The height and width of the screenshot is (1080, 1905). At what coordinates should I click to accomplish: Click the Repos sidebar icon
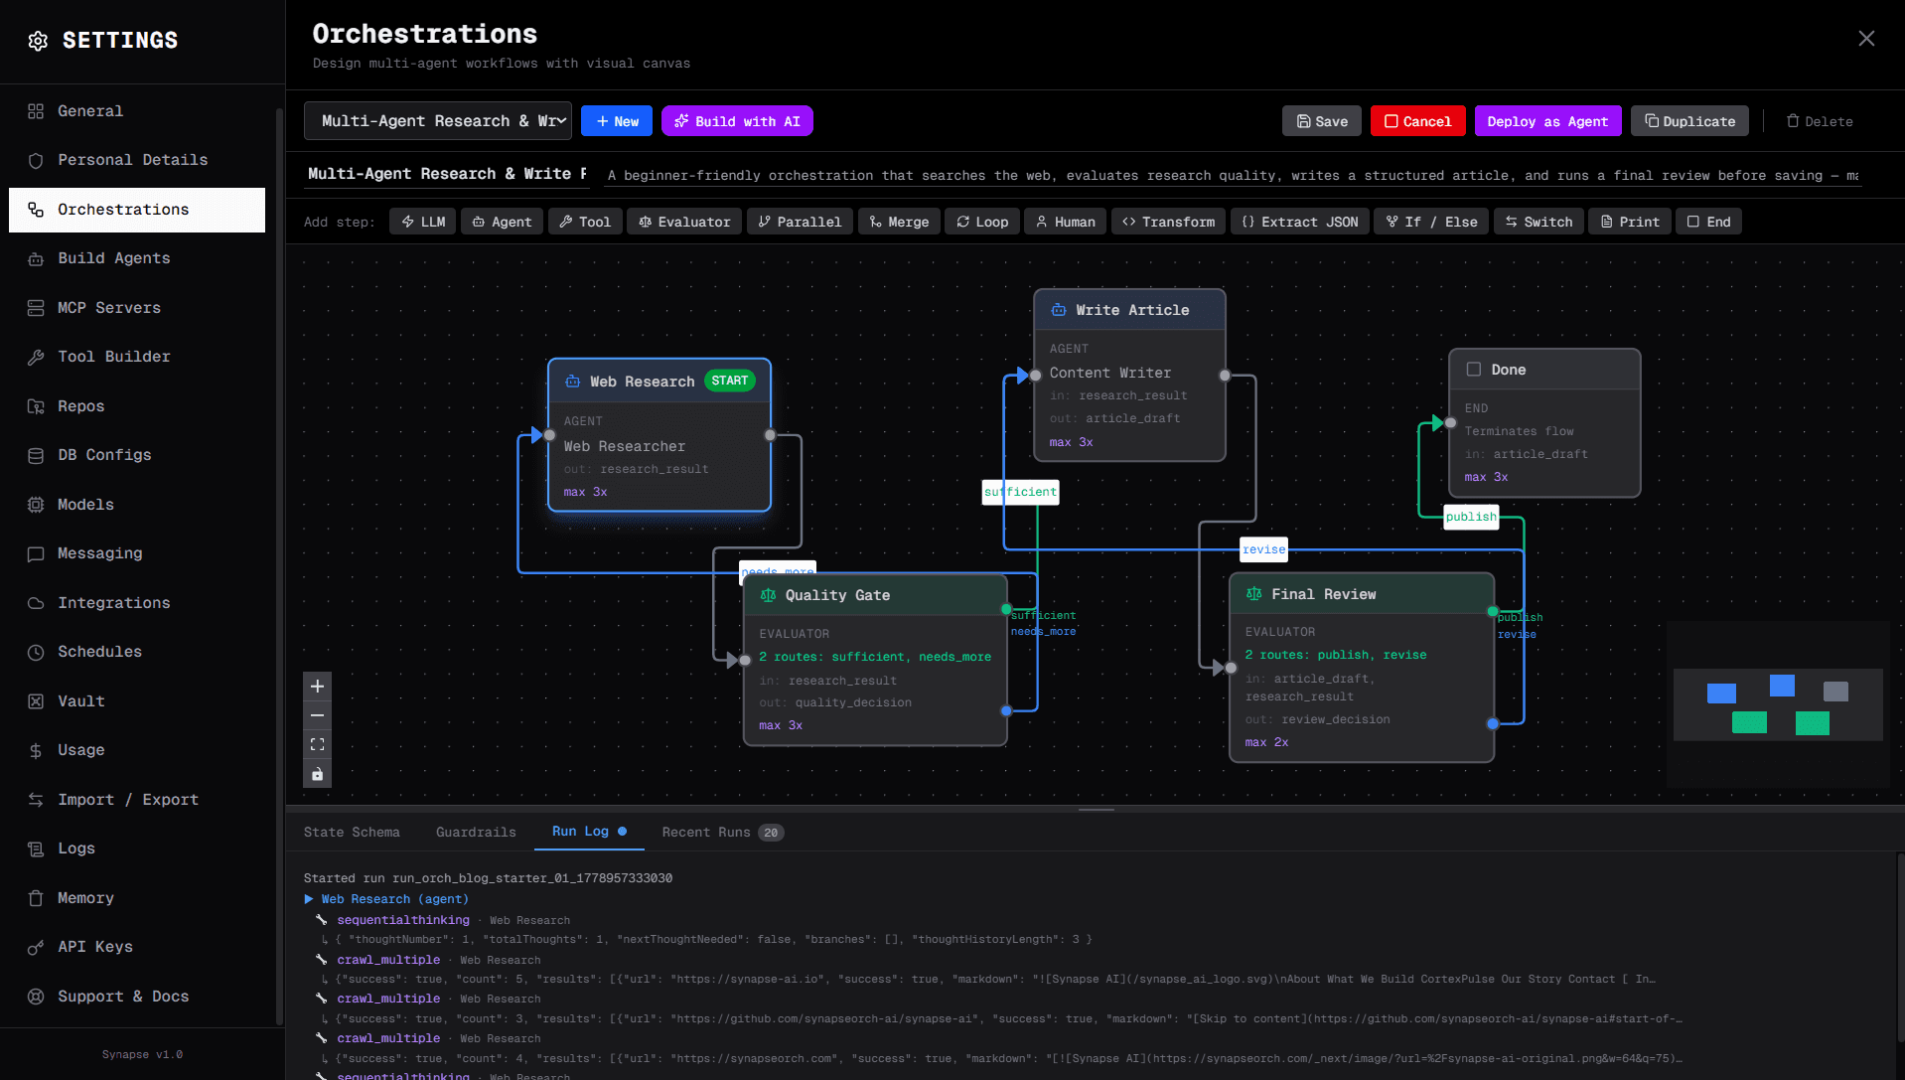[x=36, y=406]
